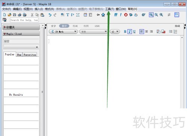Click the New document icon
Image resolution: width=187 pixels, height=136 pixels.
[4, 15]
